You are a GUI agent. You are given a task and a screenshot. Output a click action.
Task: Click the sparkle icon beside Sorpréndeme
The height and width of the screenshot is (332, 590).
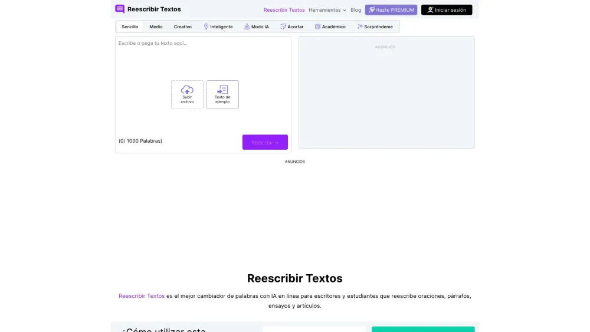click(x=360, y=27)
